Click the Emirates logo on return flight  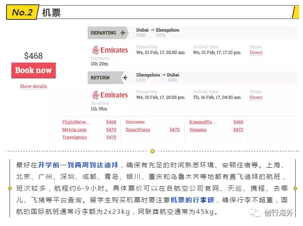(110, 95)
